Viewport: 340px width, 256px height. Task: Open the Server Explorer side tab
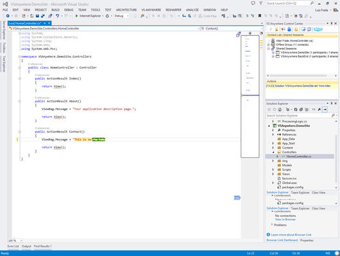coord(4,30)
